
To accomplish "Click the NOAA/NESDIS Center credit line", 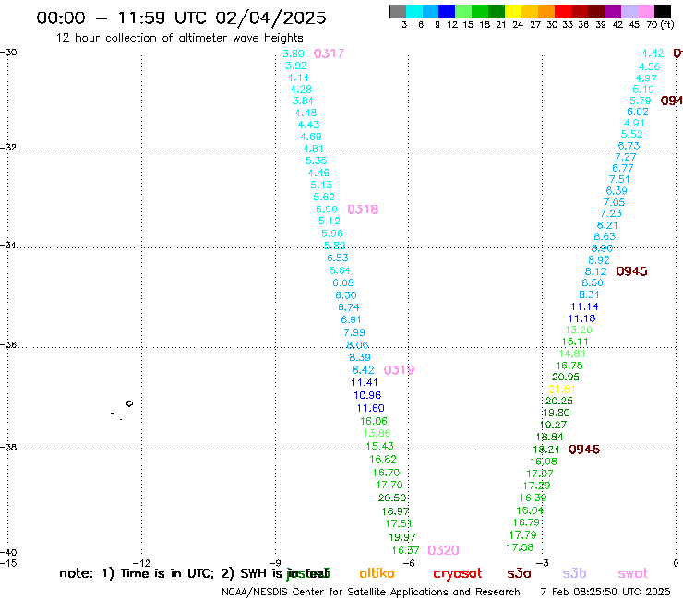I will pyautogui.click(x=371, y=593).
